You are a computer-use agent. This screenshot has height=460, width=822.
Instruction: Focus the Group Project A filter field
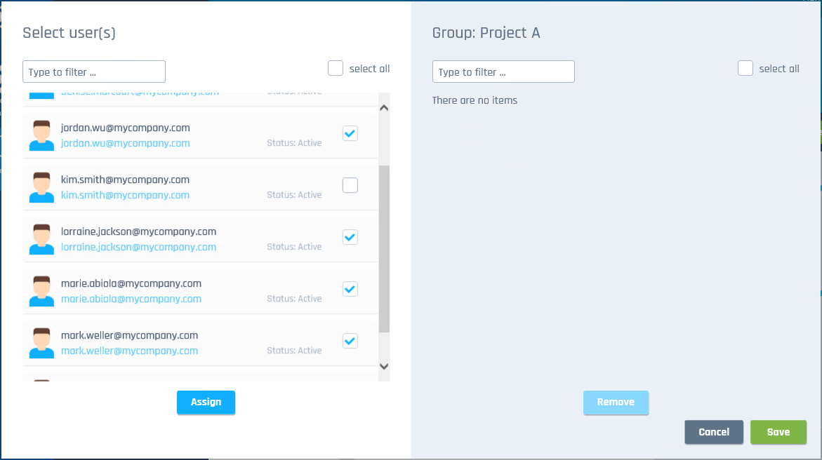[503, 72]
